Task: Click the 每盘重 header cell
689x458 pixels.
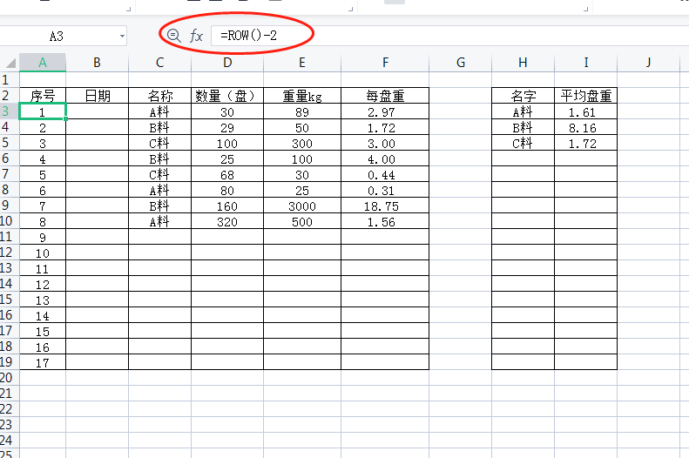Action: click(x=385, y=96)
